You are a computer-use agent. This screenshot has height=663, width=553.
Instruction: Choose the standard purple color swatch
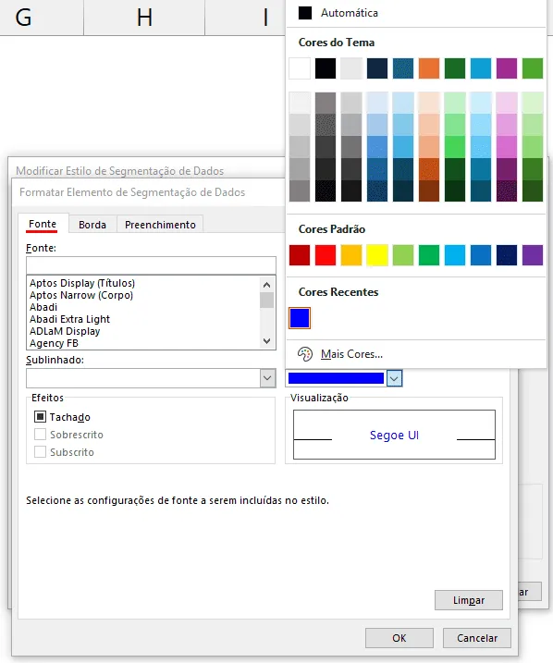533,255
